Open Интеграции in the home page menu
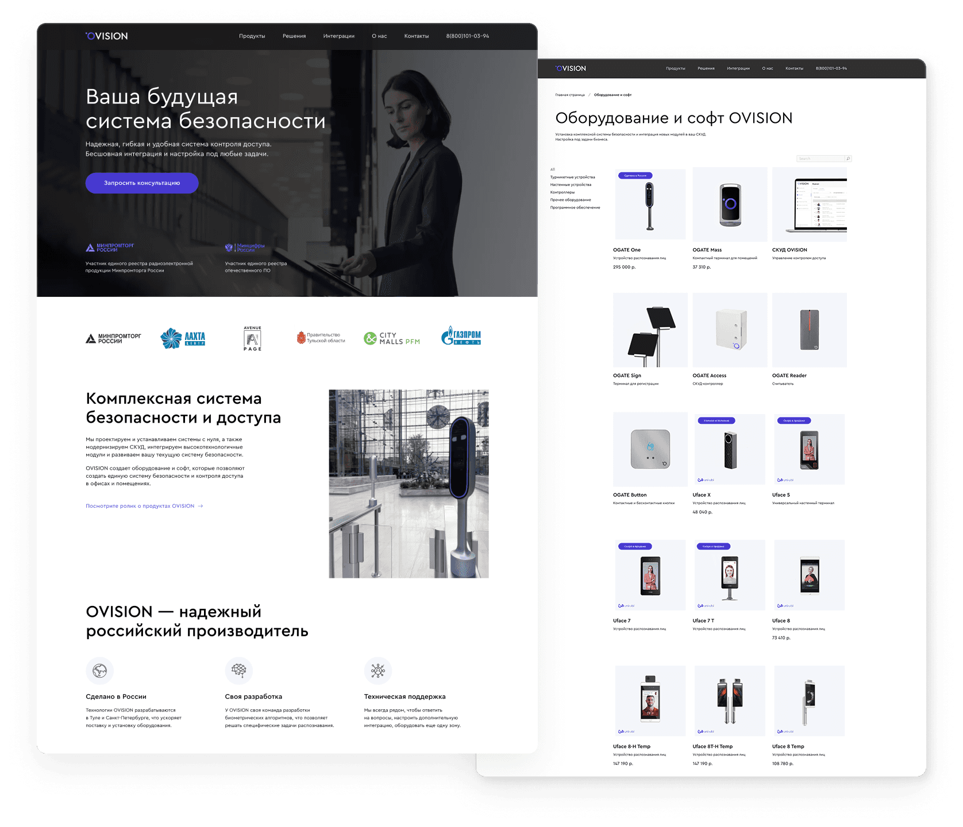The width and height of the screenshot is (963, 827). coord(339,36)
